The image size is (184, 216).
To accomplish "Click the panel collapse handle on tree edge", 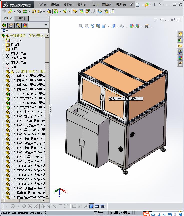I will 50,109.
